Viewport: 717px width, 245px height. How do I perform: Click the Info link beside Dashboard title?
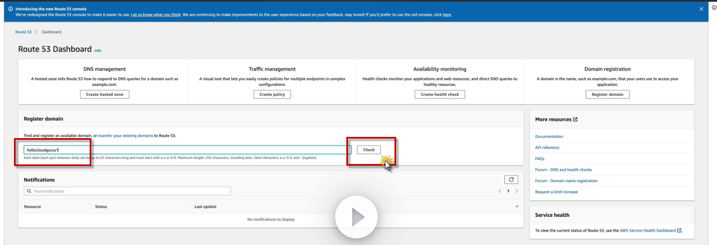click(x=98, y=51)
